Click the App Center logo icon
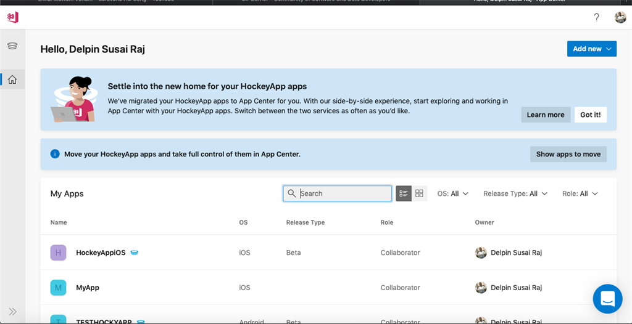632x324 pixels. click(x=12, y=17)
